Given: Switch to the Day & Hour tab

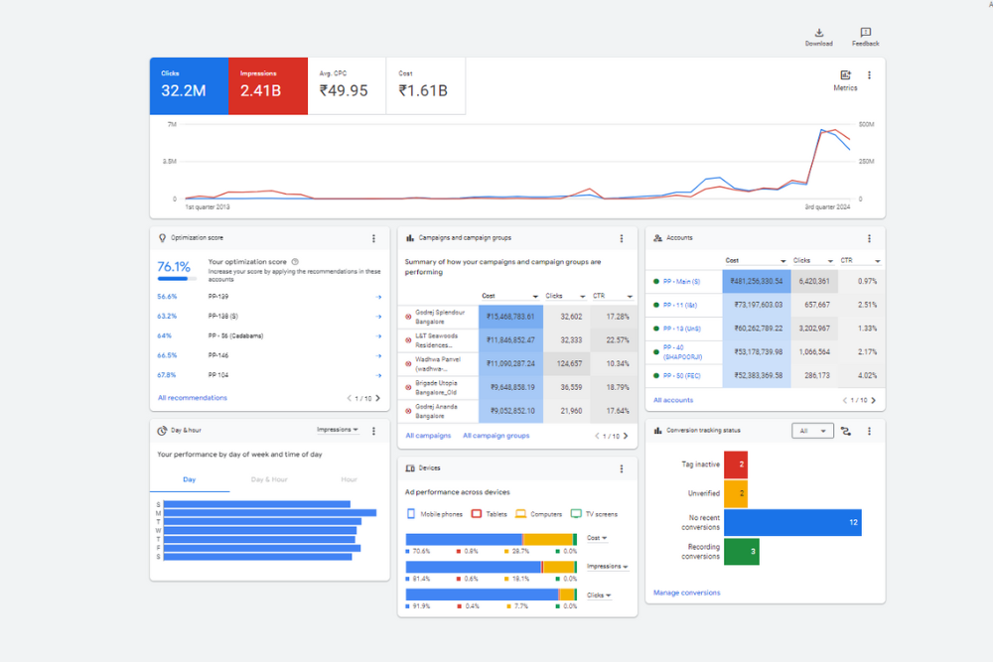Looking at the screenshot, I should coord(269,479).
